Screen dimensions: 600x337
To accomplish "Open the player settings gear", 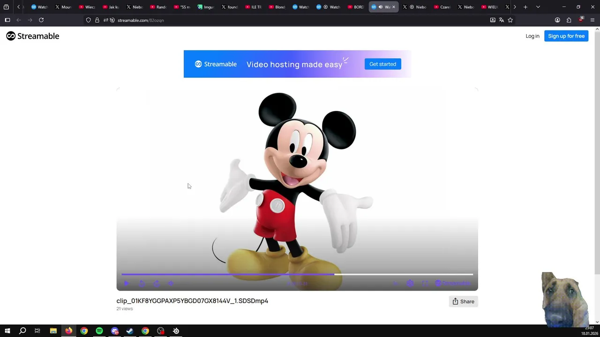I will point(410,283).
